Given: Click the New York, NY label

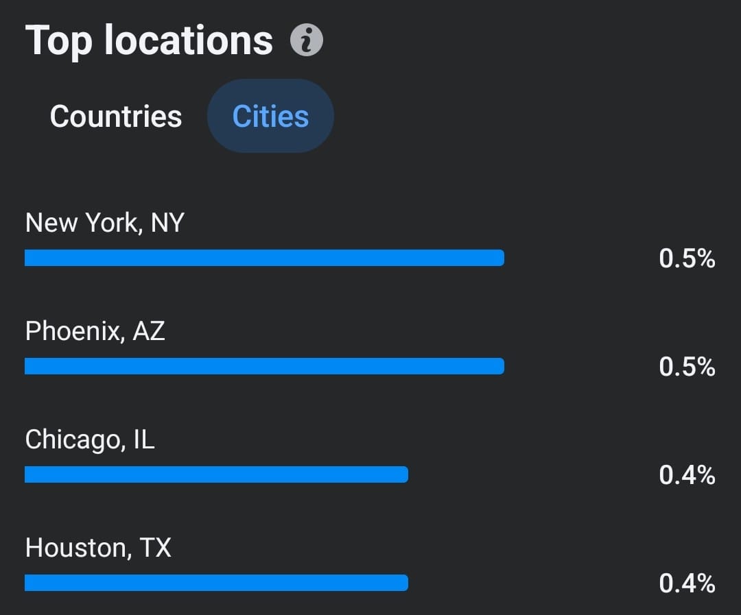Looking at the screenshot, I should pos(104,222).
